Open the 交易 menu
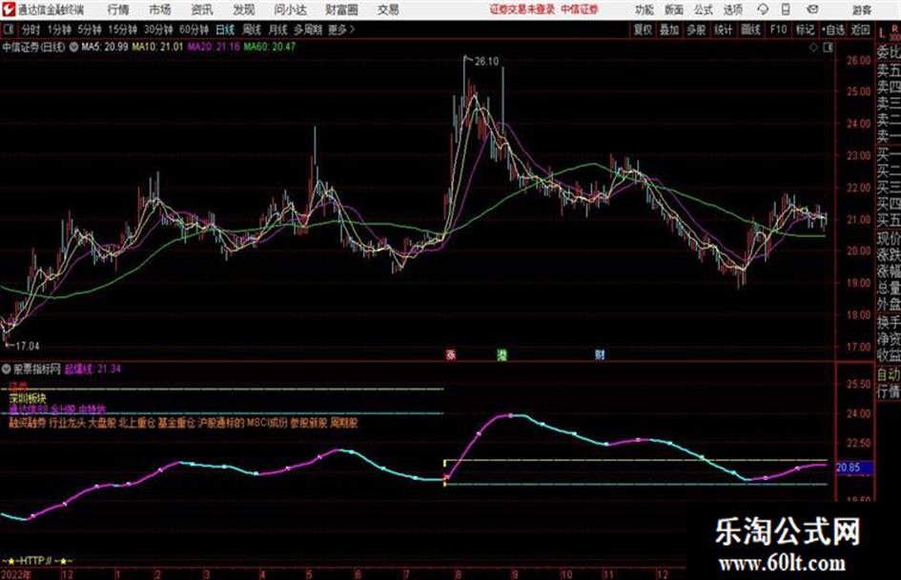The width and height of the screenshot is (901, 580). 388,10
